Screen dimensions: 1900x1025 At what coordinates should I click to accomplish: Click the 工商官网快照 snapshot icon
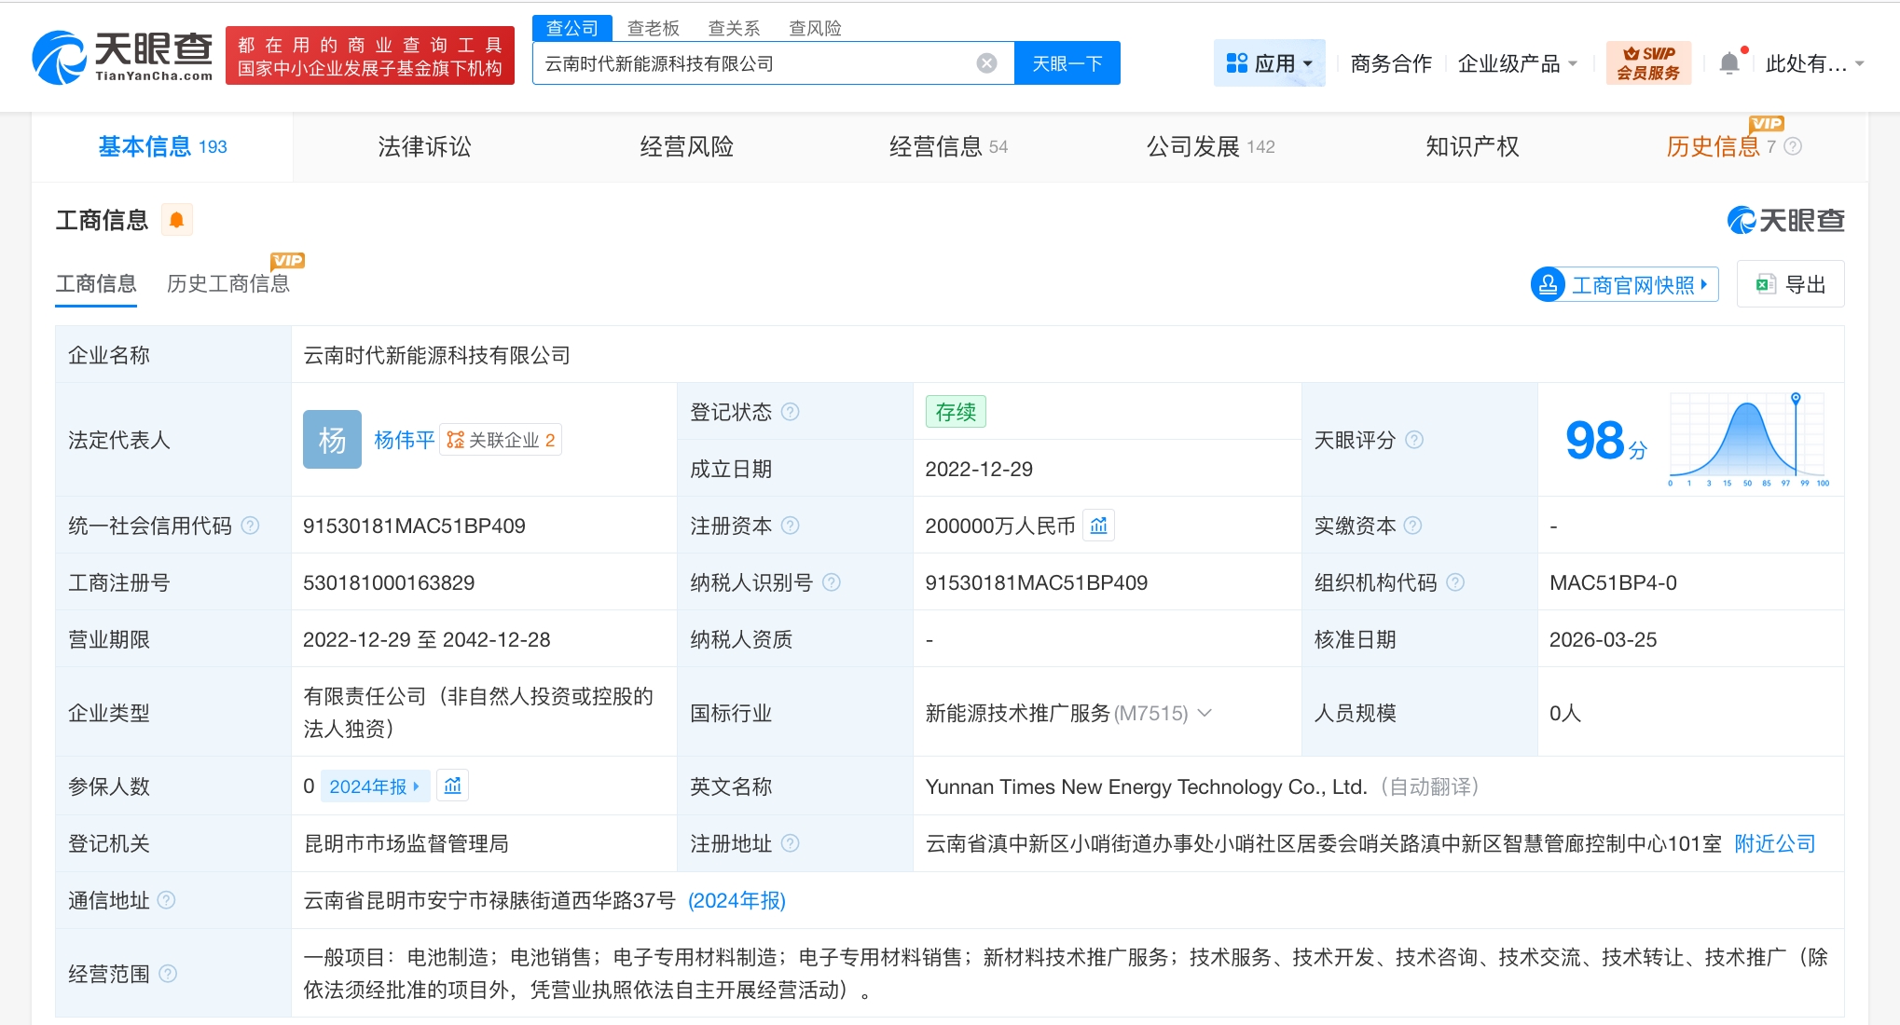[x=1550, y=284]
